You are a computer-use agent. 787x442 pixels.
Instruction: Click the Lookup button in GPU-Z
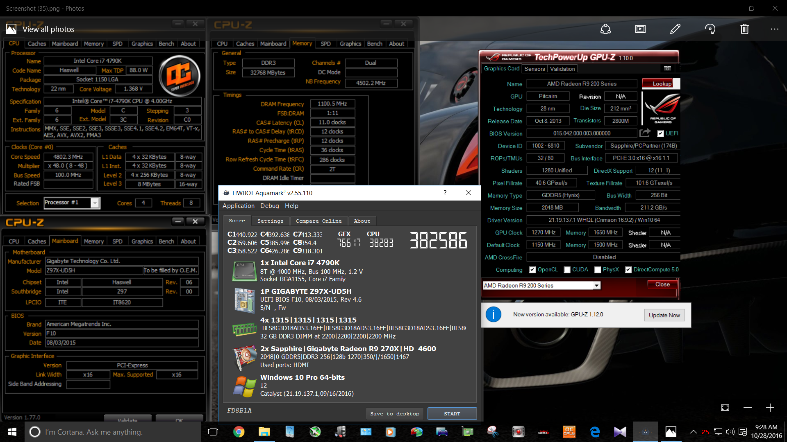point(662,83)
